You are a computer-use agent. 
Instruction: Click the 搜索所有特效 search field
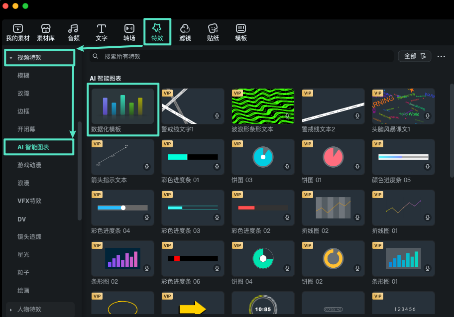[x=241, y=56]
